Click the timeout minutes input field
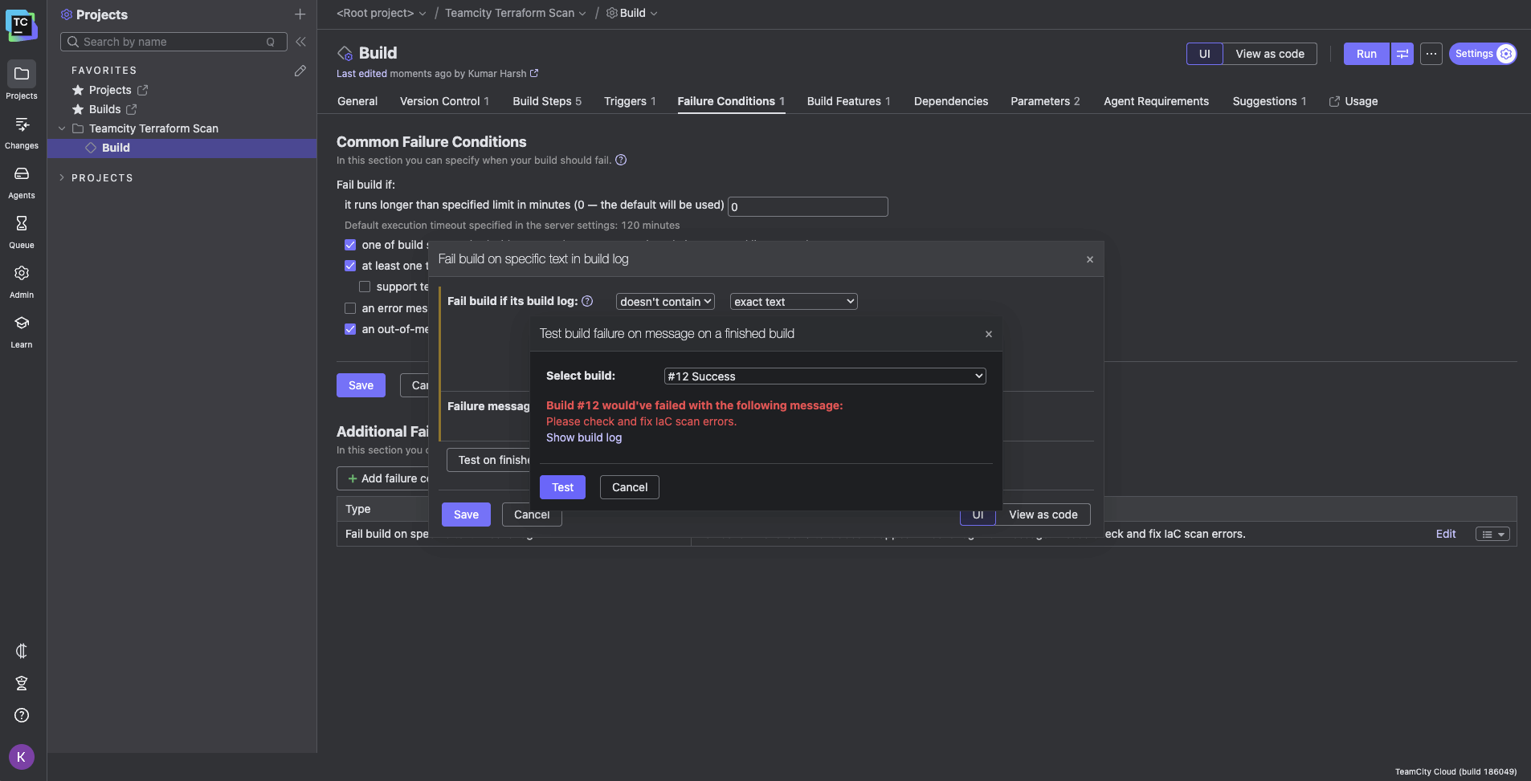Image resolution: width=1531 pixels, height=781 pixels. (808, 206)
